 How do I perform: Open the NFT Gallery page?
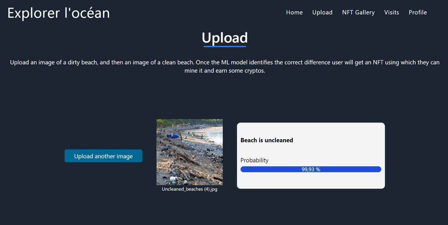[x=358, y=12]
